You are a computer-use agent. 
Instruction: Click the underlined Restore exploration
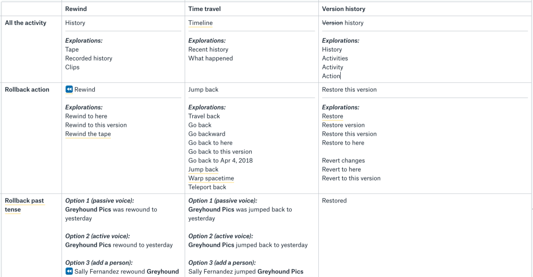(x=332, y=116)
